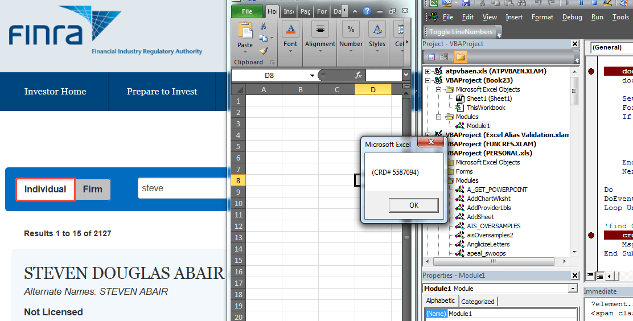Click the Reset stop icon in VBA
Image resolution: width=633 pixels, height=321 pixels.
pos(594,3)
